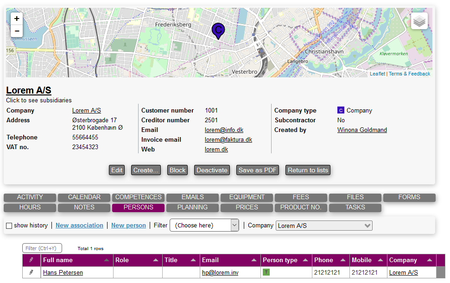This screenshot has height=283, width=450.
Task: Switch to the CALENDAR tab
Action: tap(84, 197)
